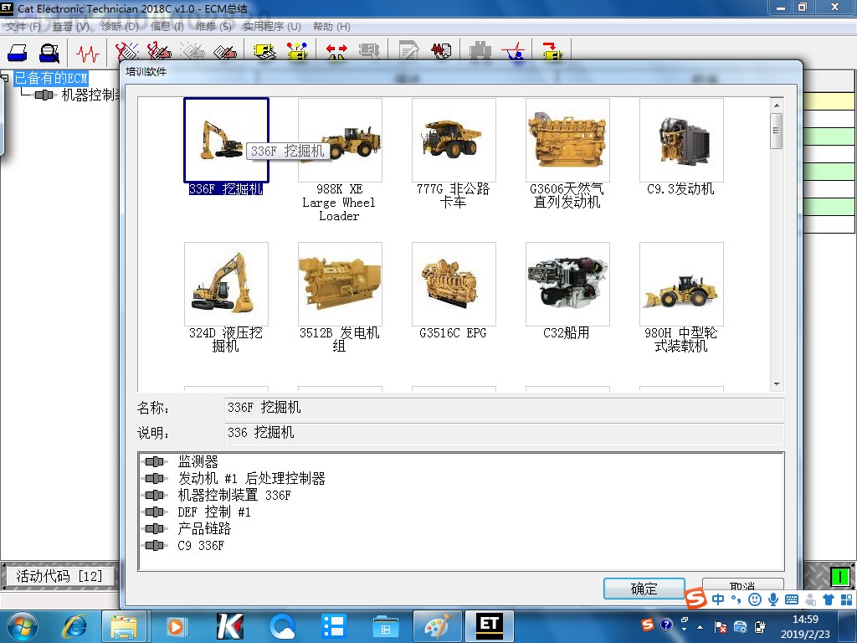Select the C9.3发动机 thumbnail
This screenshot has height=643, width=857.
pyautogui.click(x=681, y=140)
